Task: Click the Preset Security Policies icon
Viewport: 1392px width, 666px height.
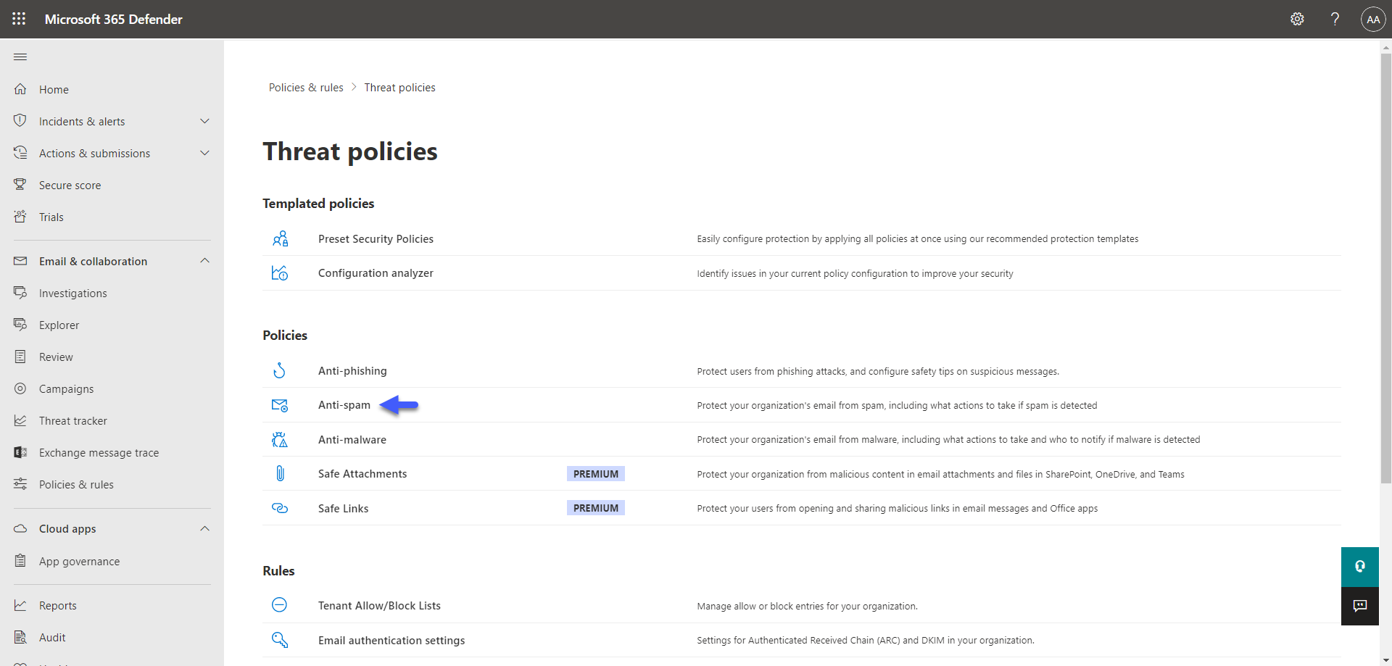Action: 280,238
